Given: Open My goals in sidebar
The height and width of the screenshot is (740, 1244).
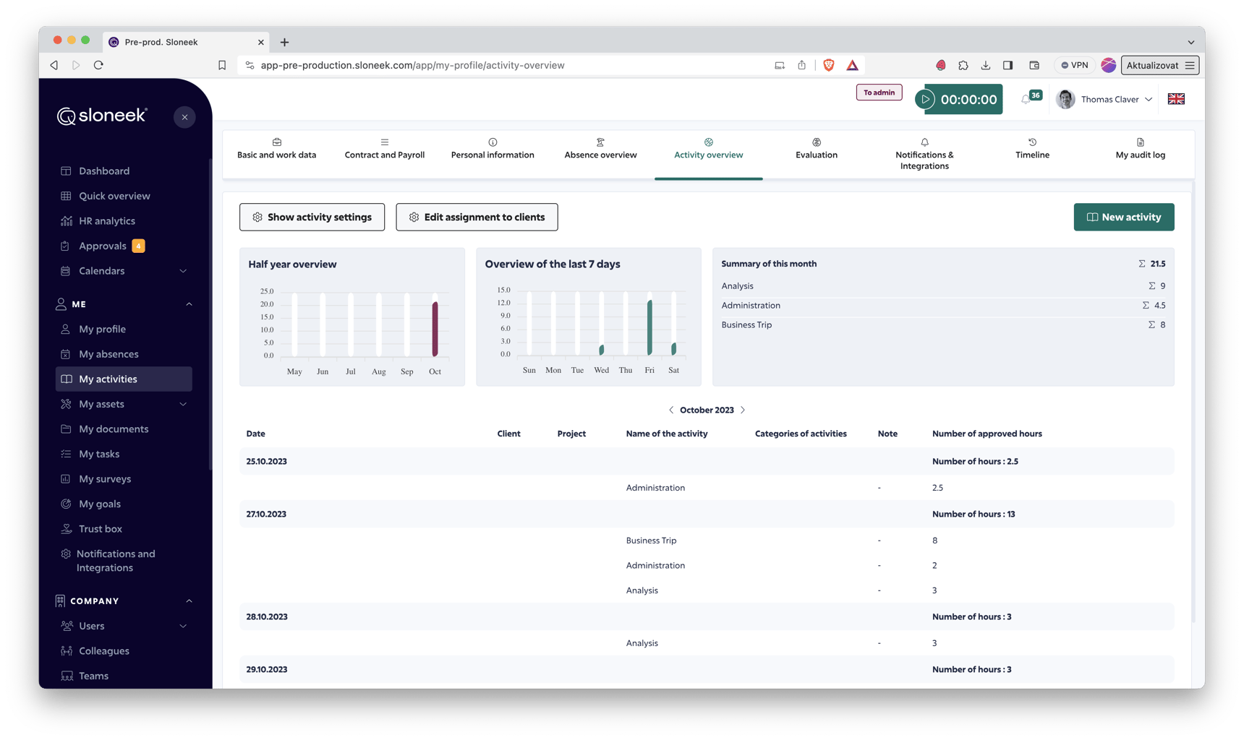Looking at the screenshot, I should tap(100, 504).
